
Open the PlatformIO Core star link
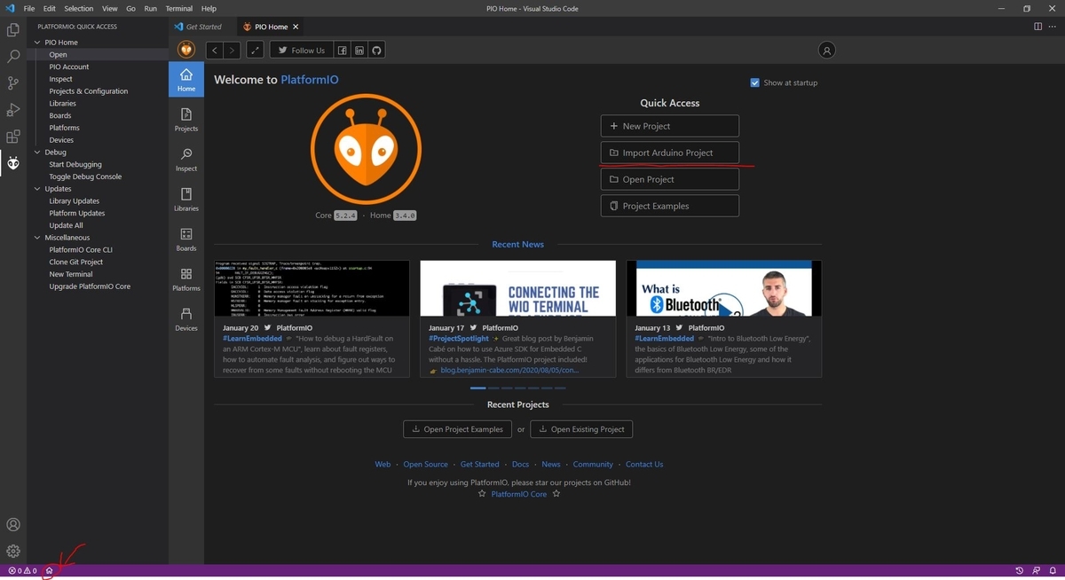pos(518,494)
